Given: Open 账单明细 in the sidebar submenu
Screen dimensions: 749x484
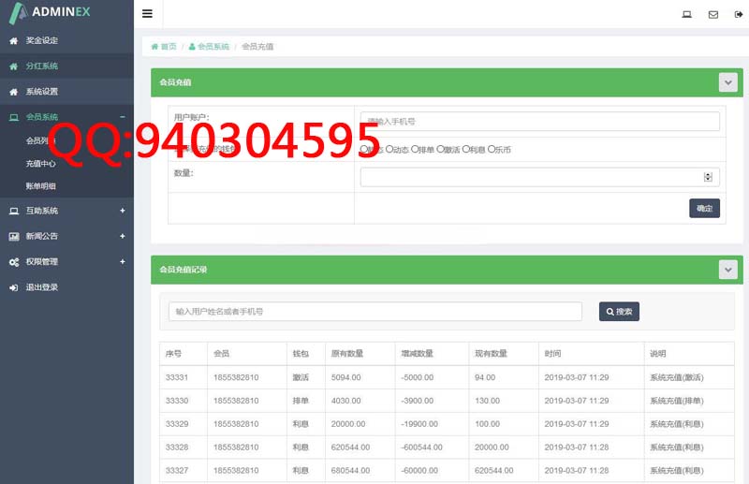Looking at the screenshot, I should 41,186.
